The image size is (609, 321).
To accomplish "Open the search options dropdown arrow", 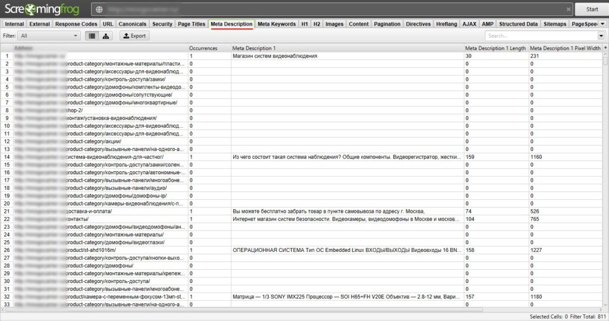I will pos(601,36).
